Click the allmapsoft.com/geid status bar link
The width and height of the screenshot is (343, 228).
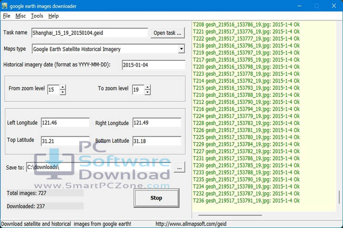(x=191, y=224)
